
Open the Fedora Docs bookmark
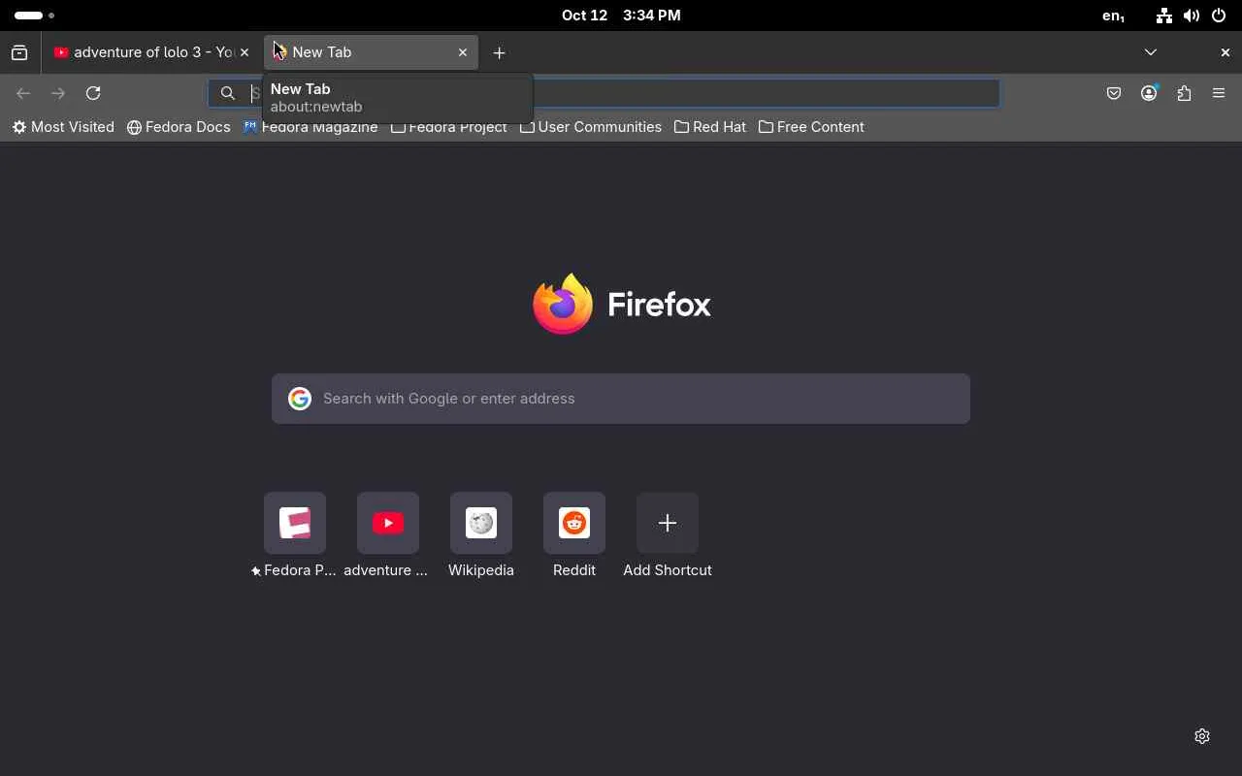coord(179,127)
